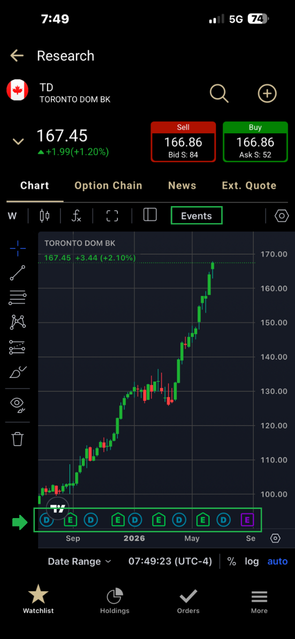Tap the TORONTO DOM BK header name

[75, 100]
